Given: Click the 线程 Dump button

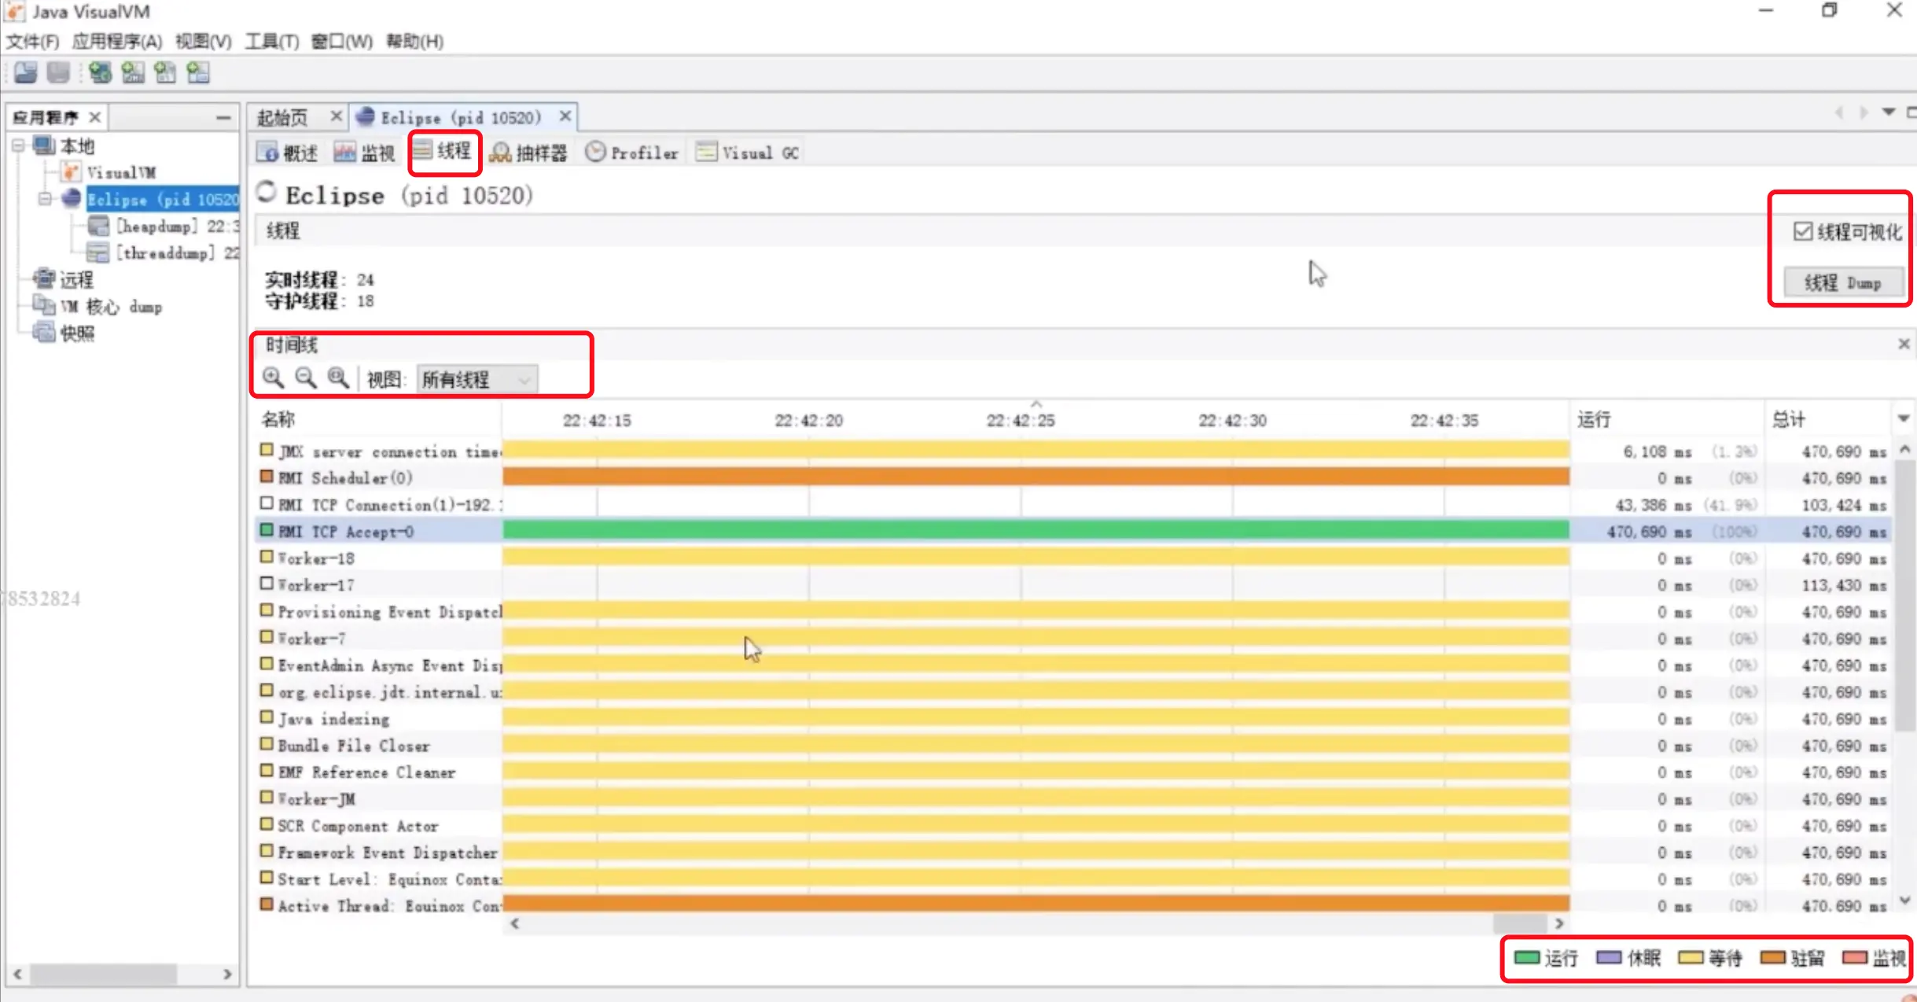Looking at the screenshot, I should coord(1842,282).
